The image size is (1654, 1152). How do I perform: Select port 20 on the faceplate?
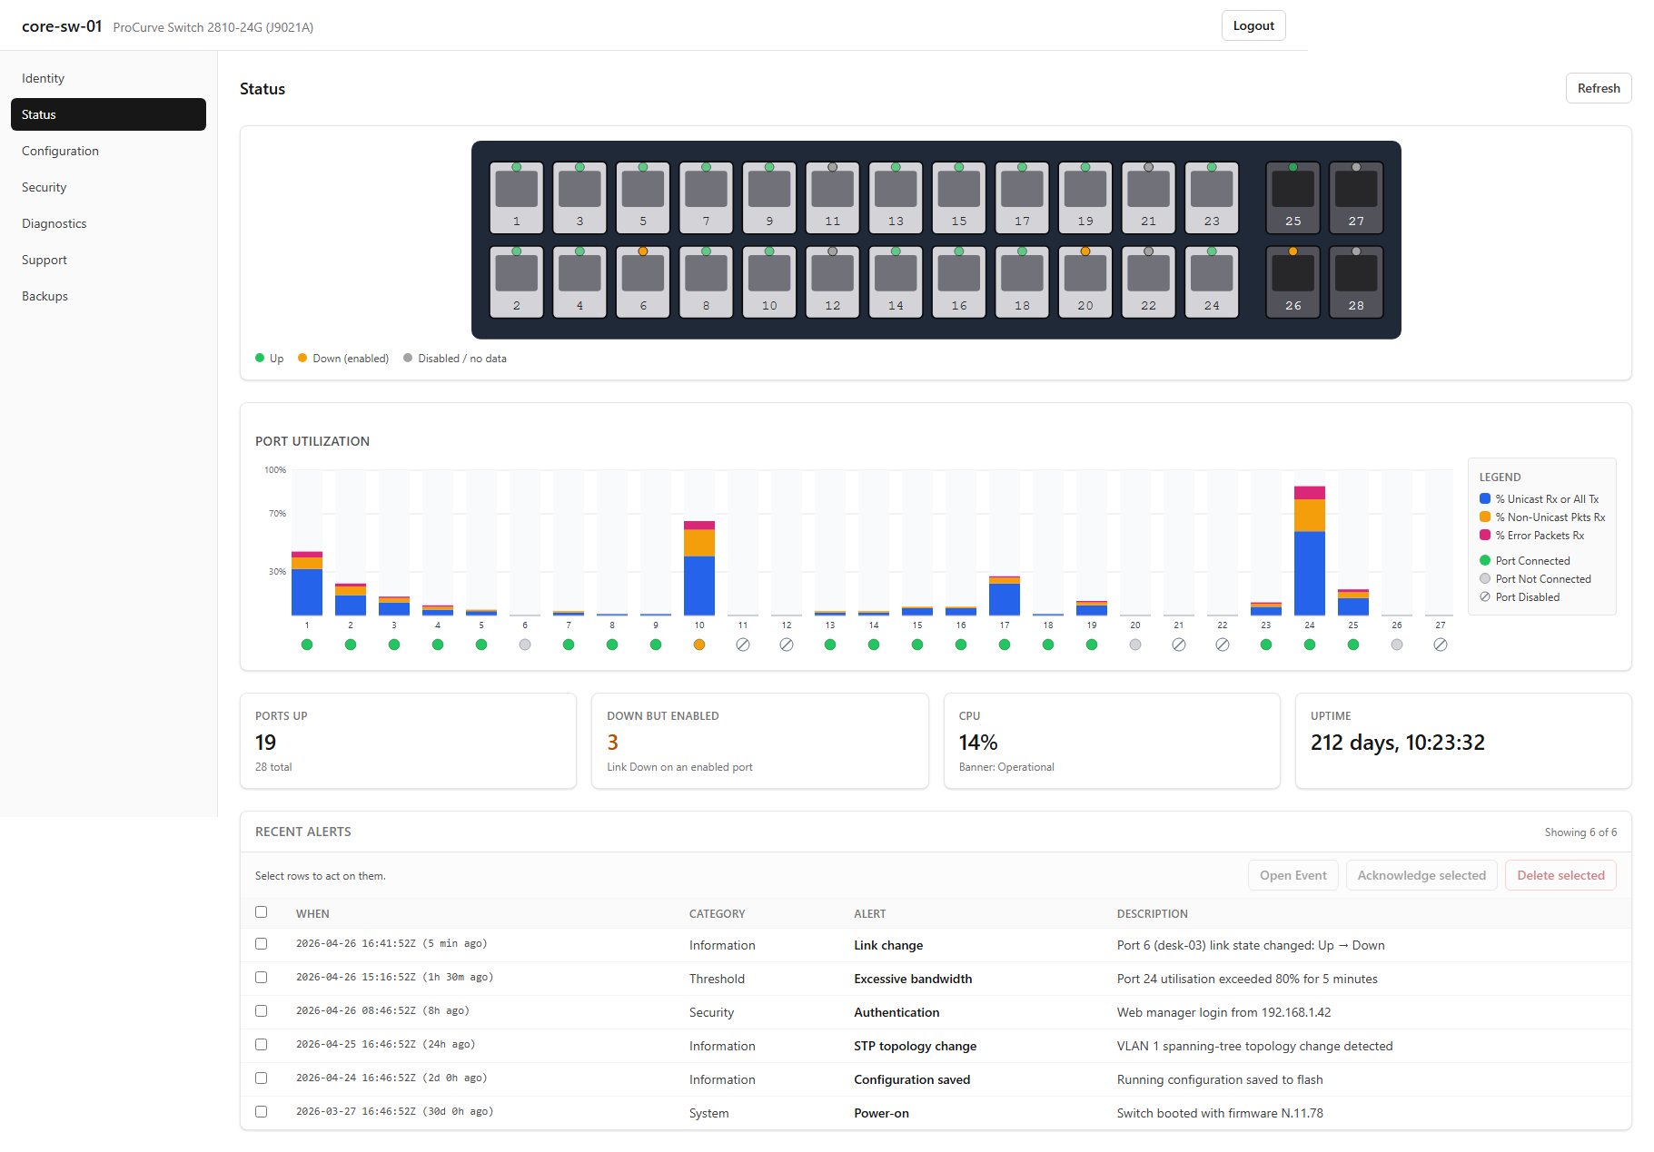pos(1085,282)
